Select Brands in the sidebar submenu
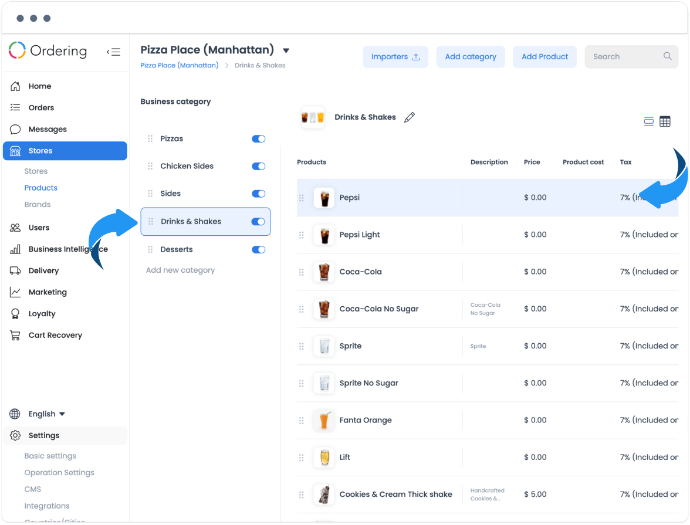This screenshot has width=690, height=525. [38, 205]
